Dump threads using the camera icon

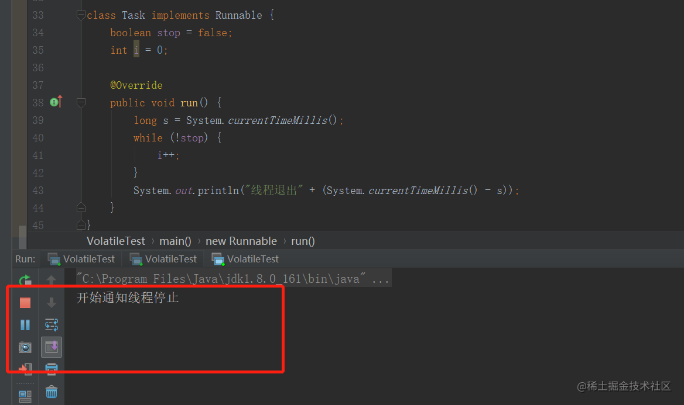click(x=25, y=348)
